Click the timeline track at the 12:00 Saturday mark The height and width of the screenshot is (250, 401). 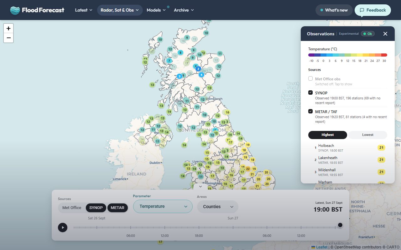tap(165, 227)
